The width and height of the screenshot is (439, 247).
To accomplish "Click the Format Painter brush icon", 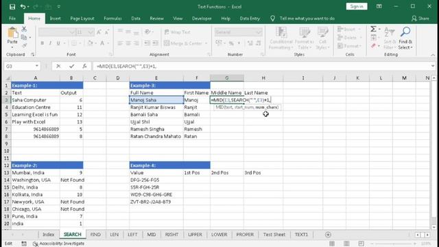I will point(24,45).
